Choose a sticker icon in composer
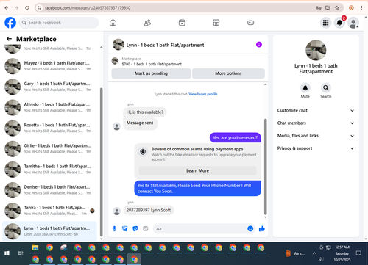Screen dimensions: 368x265 pos(135,228)
